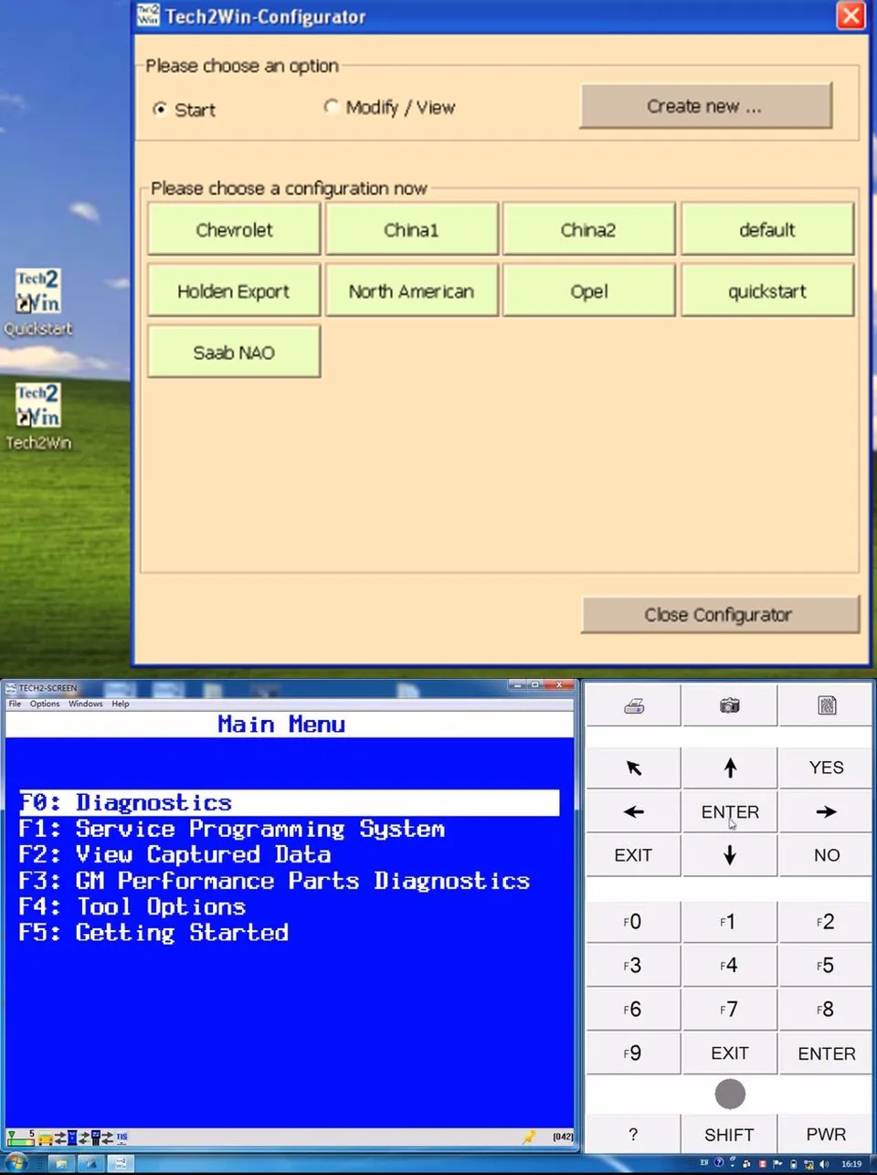Open Windows menu in TECH2-SCREEN window

(x=86, y=704)
